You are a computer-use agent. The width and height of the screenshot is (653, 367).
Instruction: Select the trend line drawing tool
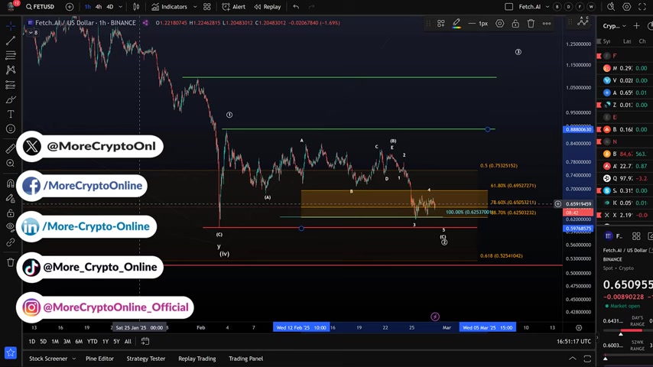click(11, 41)
